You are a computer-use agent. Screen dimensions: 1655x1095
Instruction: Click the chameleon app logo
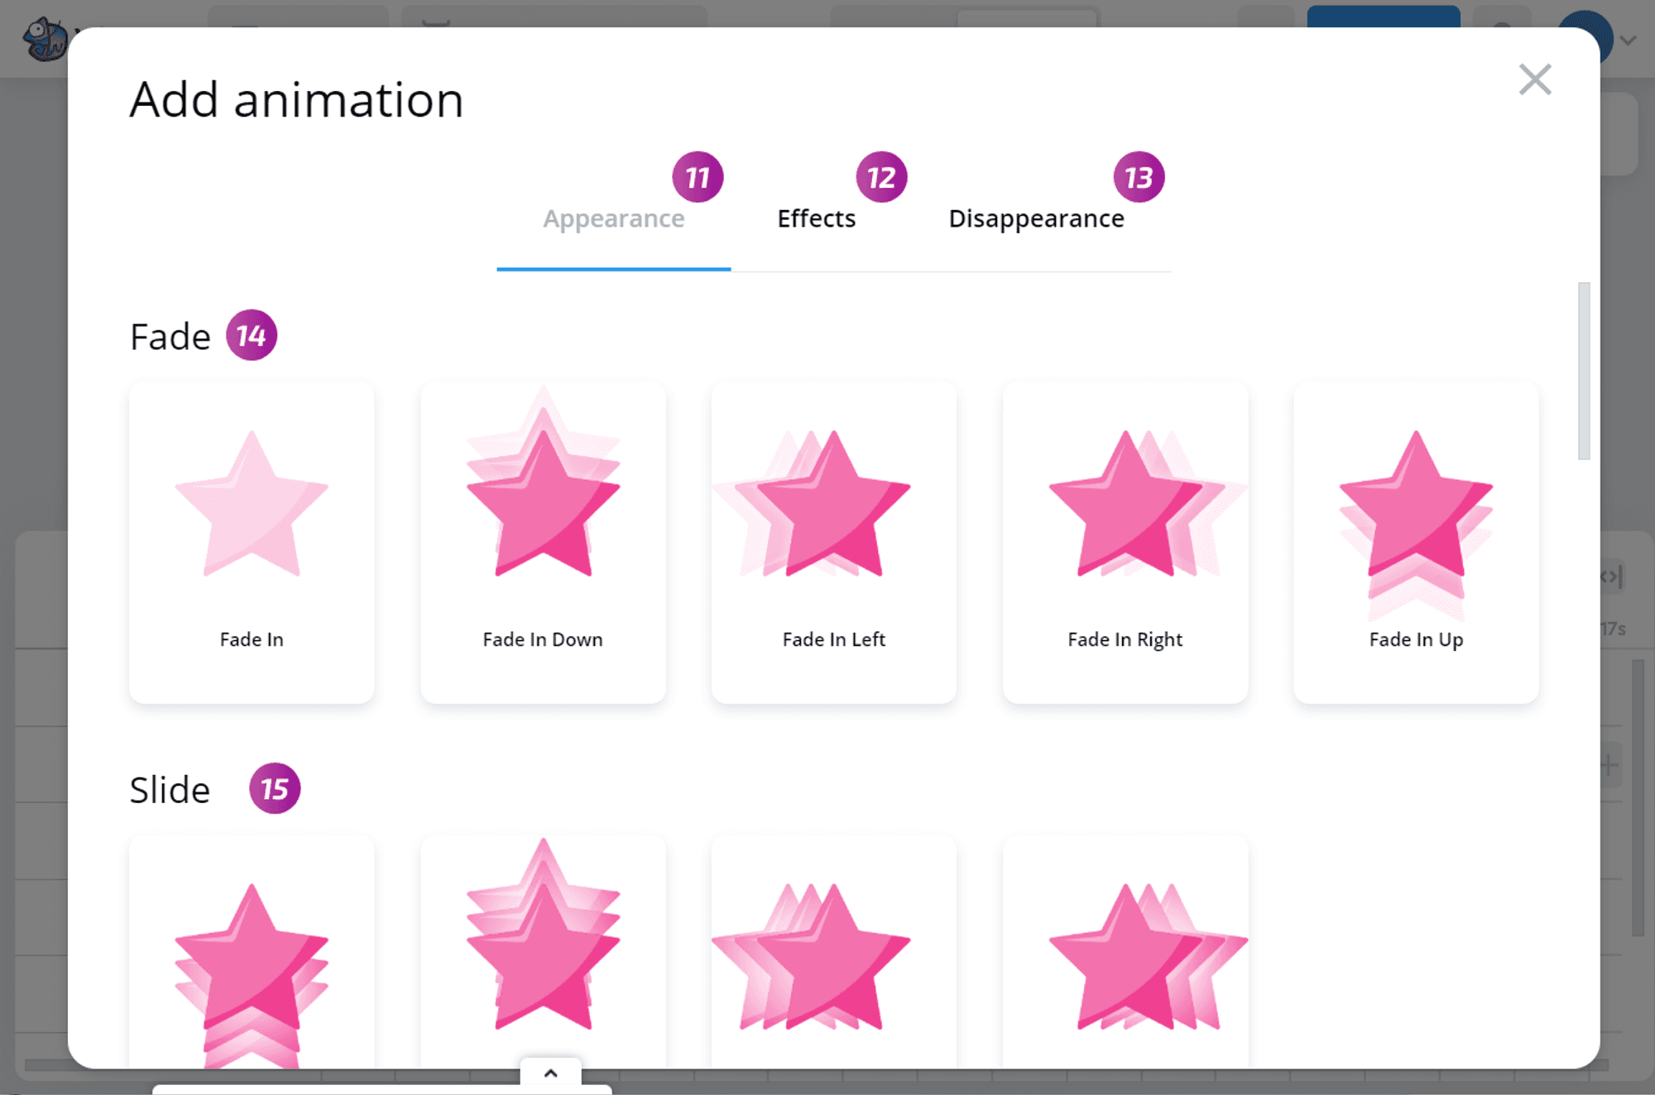coord(45,40)
